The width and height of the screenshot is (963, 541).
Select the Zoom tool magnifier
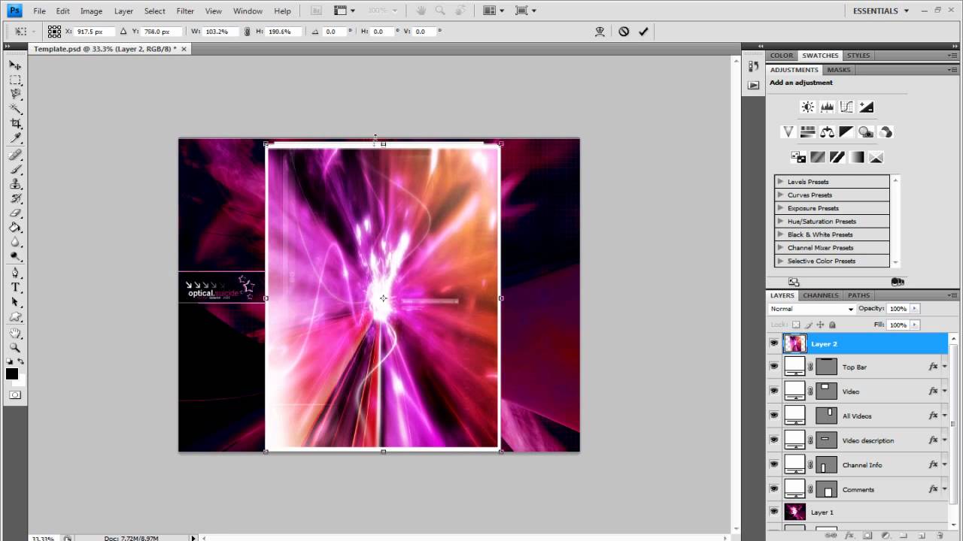pyautogui.click(x=15, y=348)
